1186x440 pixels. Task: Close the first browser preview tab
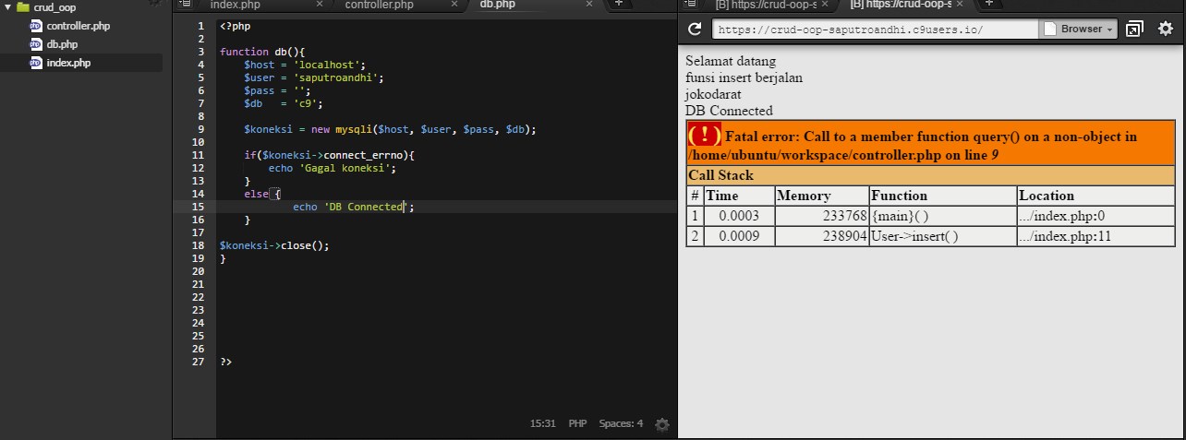point(827,4)
